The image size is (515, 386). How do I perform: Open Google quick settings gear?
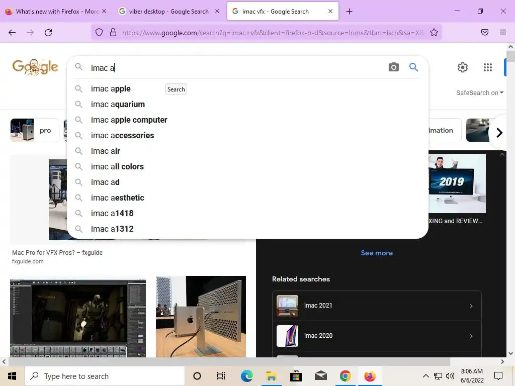click(463, 67)
